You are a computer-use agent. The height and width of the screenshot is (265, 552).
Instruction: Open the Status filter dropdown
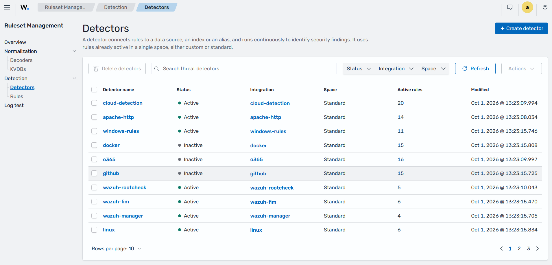[x=359, y=69]
